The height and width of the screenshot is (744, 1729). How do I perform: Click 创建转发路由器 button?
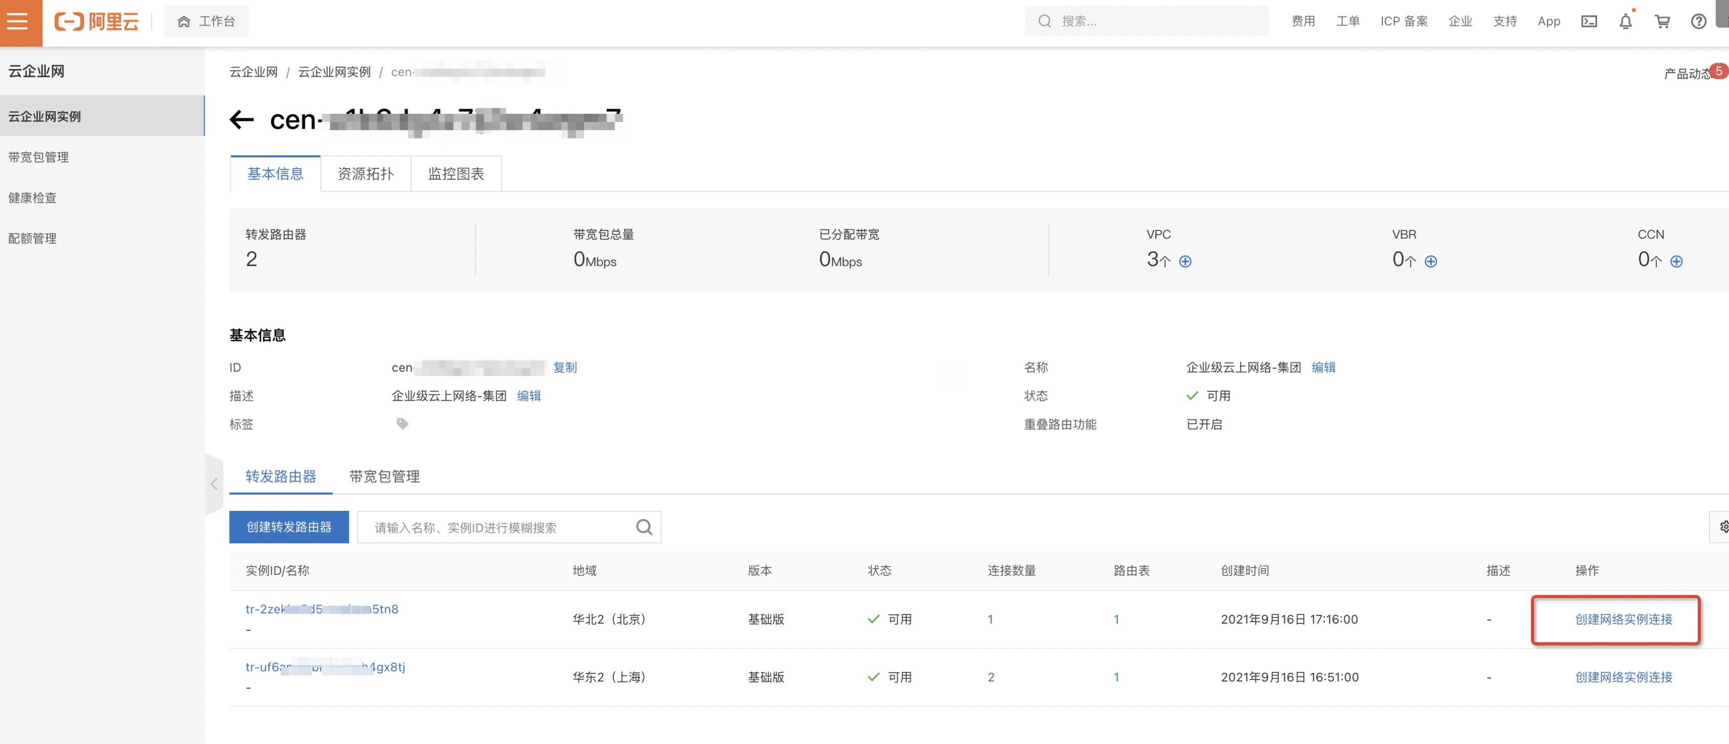pyautogui.click(x=289, y=527)
